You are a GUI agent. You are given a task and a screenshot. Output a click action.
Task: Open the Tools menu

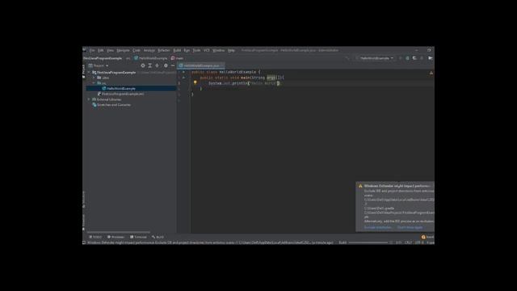196,50
